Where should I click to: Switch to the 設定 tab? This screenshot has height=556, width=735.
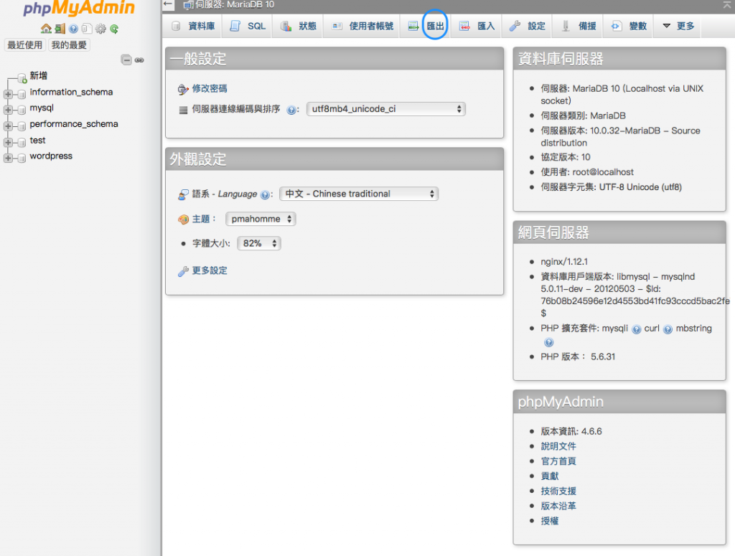[x=528, y=26]
